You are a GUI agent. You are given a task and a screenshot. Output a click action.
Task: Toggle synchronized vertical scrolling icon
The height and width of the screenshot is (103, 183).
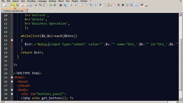(81, 5)
